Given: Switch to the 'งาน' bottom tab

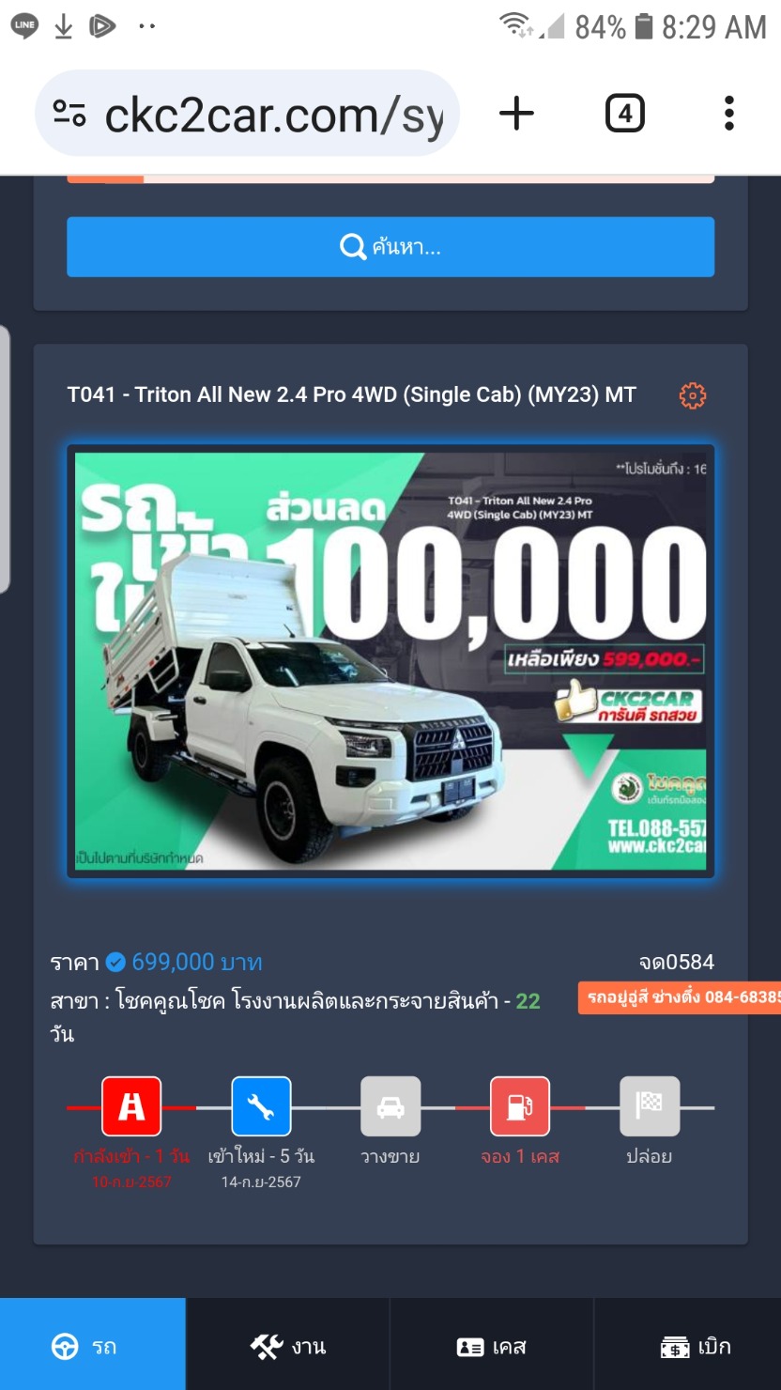Looking at the screenshot, I should click(x=288, y=1345).
